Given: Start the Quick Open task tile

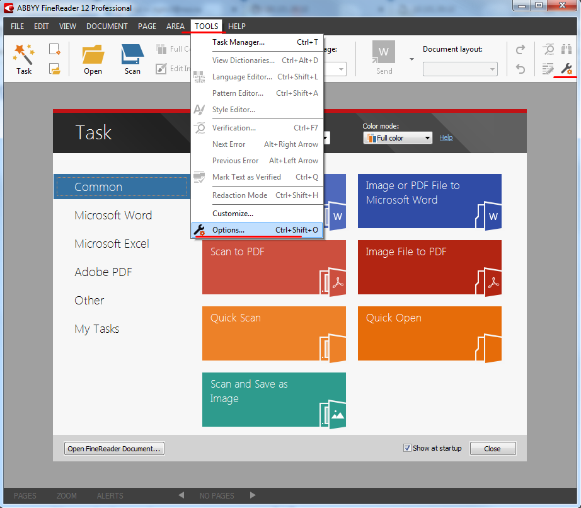Looking at the screenshot, I should (429, 333).
